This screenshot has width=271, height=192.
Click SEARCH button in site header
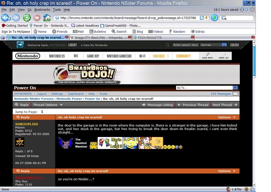tap(234, 45)
